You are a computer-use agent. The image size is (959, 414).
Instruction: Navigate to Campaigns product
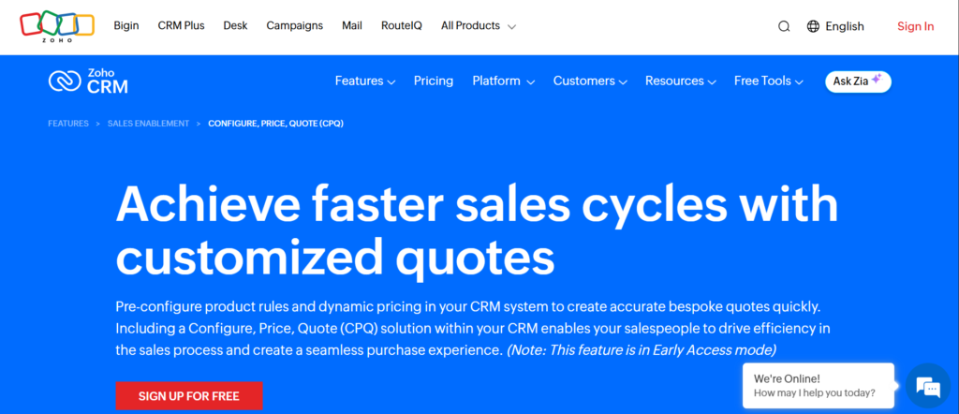tap(294, 26)
